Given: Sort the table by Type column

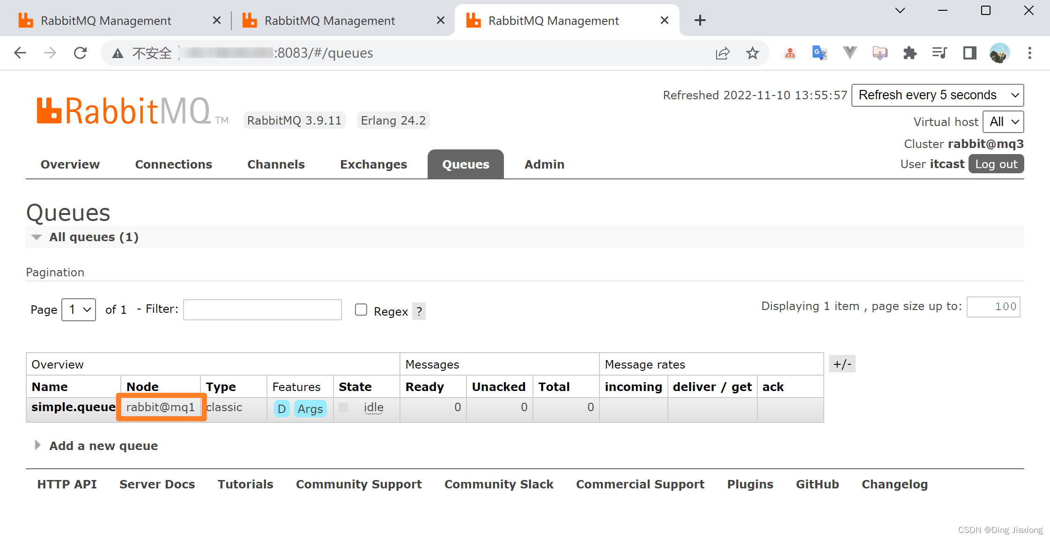Looking at the screenshot, I should coord(221,387).
